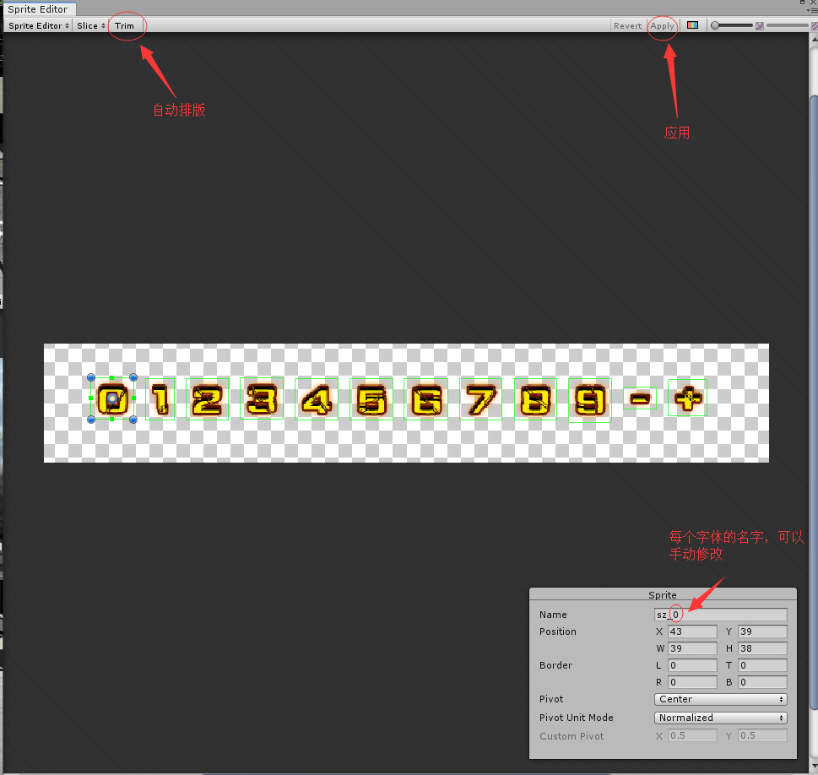Select the number 9 sprite slice
The image size is (818, 775).
590,398
